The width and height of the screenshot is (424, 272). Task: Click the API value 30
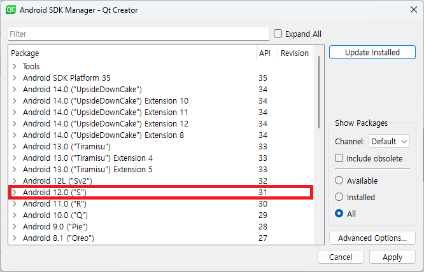262,203
